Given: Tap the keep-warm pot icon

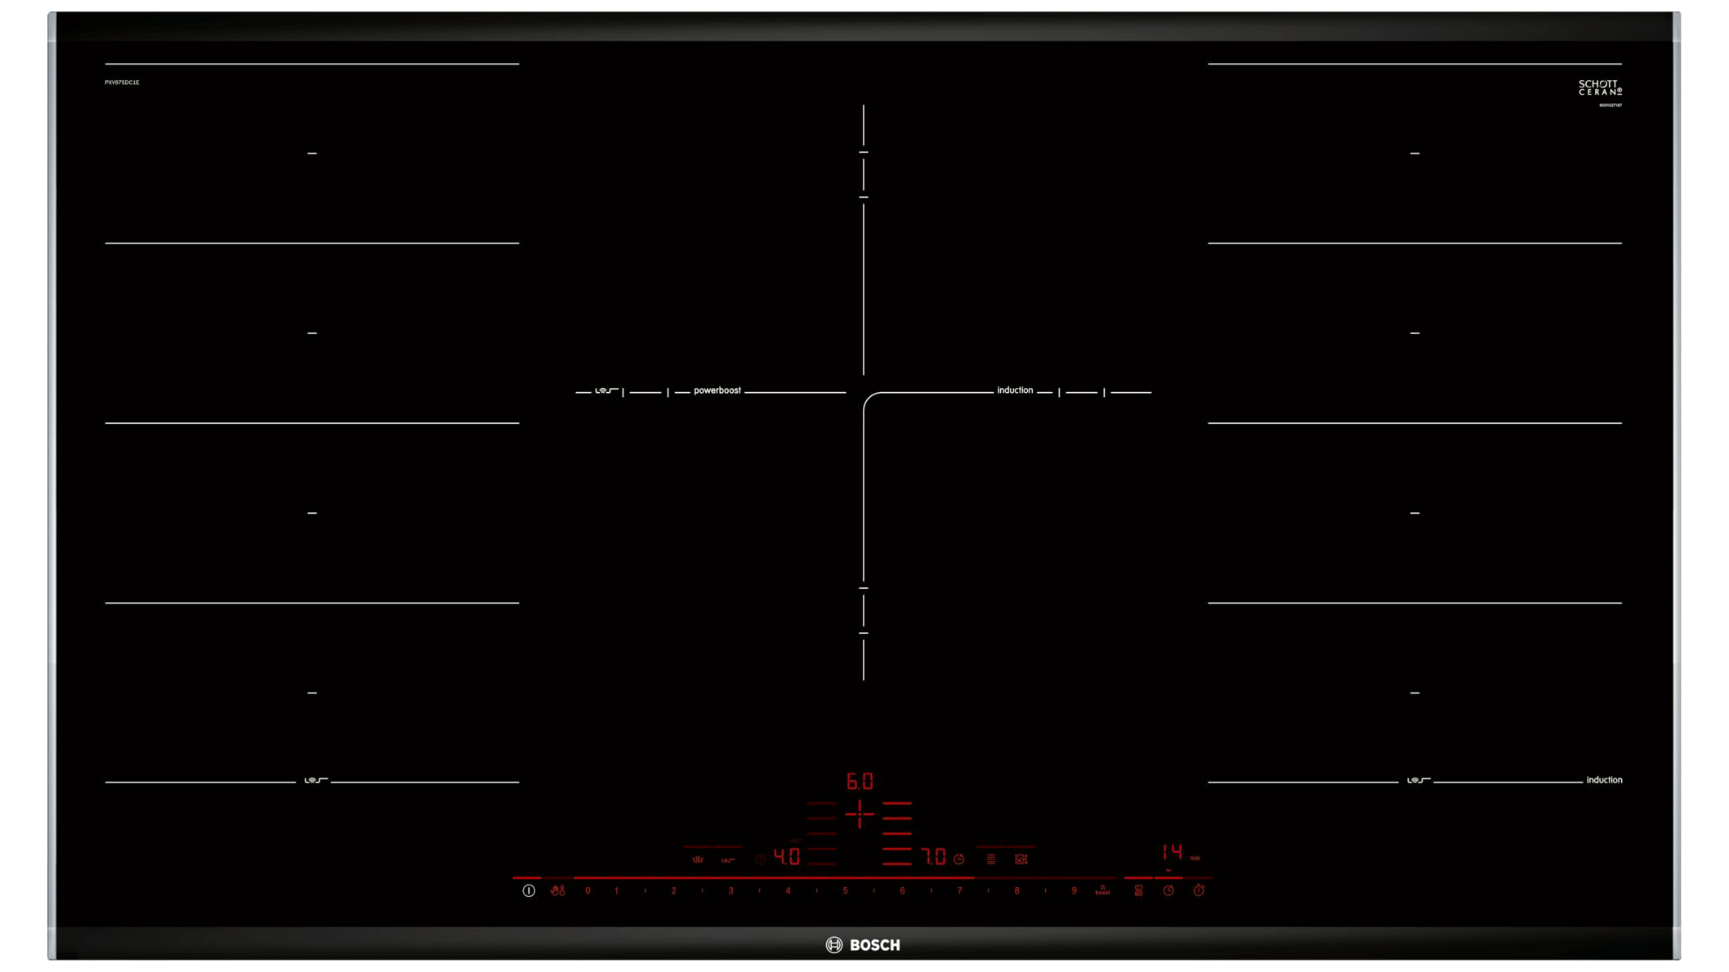Looking at the screenshot, I should tap(698, 859).
